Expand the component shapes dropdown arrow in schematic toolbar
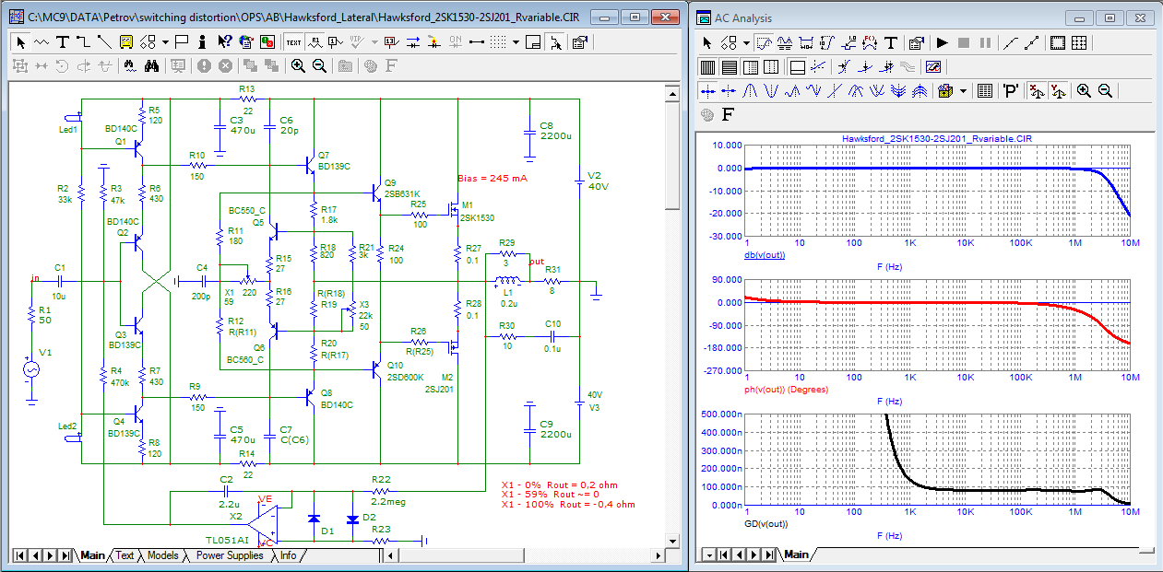1163x572 pixels. pyautogui.click(x=165, y=41)
